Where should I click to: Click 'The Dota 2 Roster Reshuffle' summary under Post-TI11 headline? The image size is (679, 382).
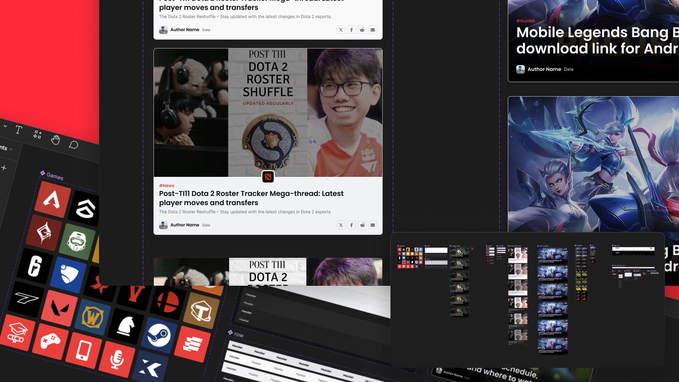click(x=245, y=212)
